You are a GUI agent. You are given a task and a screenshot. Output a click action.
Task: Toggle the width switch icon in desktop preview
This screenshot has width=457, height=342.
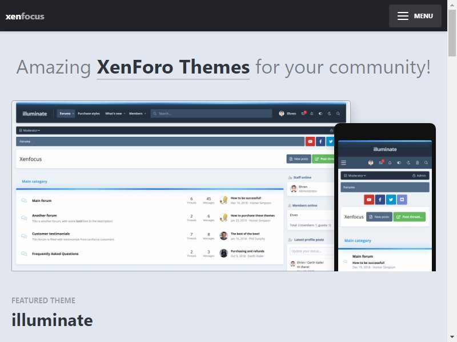point(320,113)
